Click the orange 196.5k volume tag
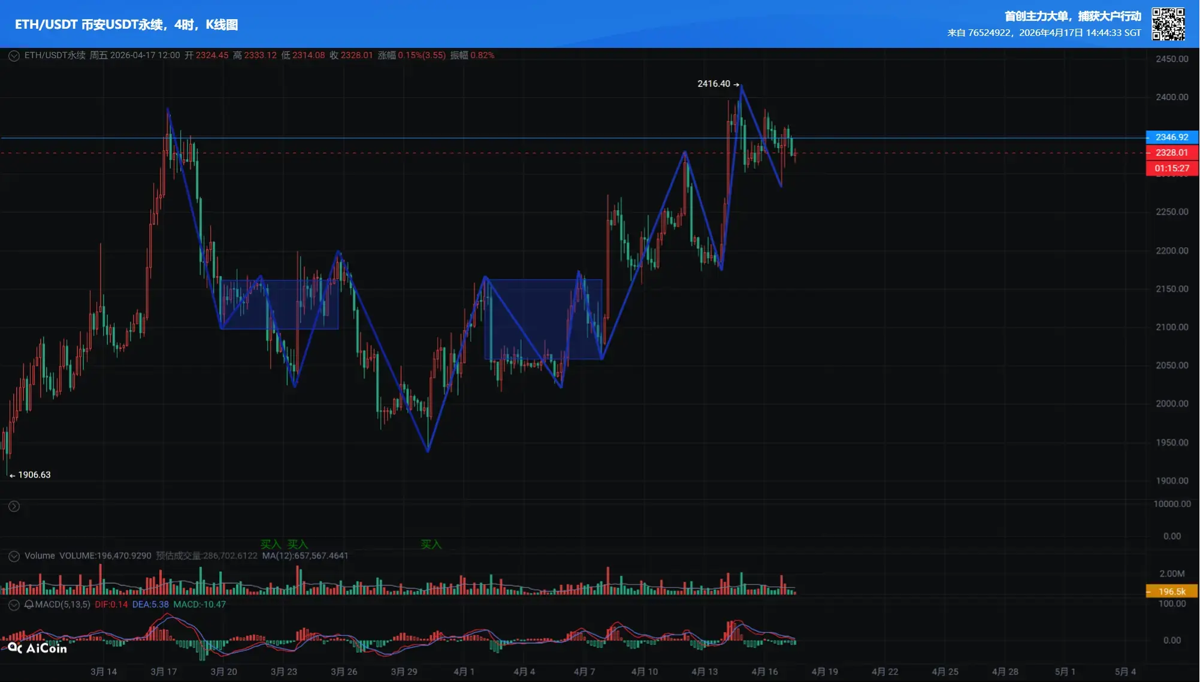This screenshot has width=1200, height=682. coord(1171,592)
